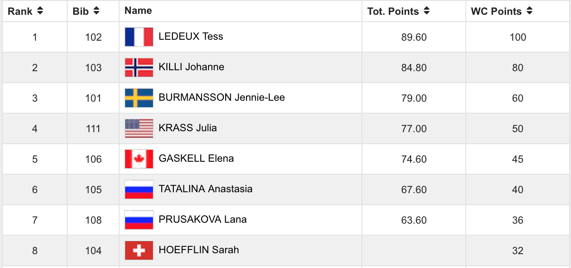Sort by Bib number arrows
Image resolution: width=571 pixels, height=268 pixels.
[96, 11]
